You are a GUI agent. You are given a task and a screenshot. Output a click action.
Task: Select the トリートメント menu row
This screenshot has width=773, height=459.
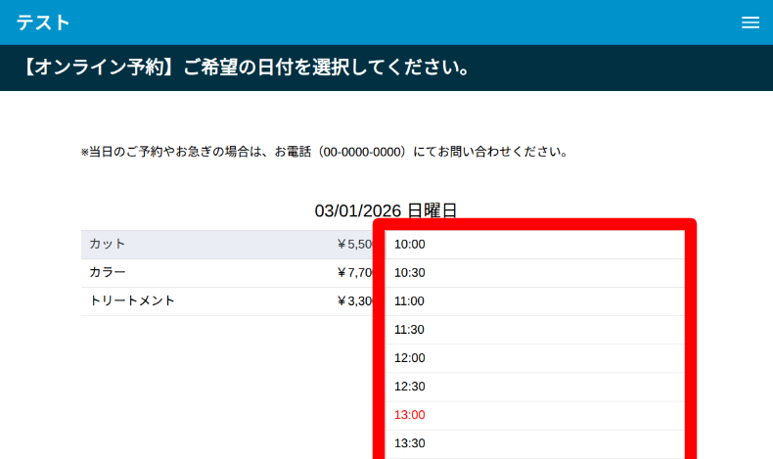click(x=231, y=301)
